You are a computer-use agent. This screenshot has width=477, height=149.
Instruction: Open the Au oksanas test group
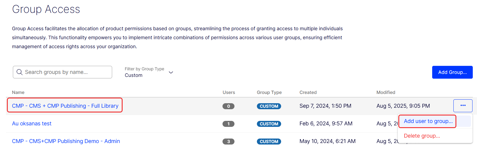32,124
